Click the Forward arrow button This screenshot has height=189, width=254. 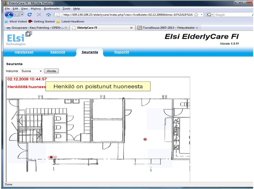pyautogui.click(x=17, y=15)
